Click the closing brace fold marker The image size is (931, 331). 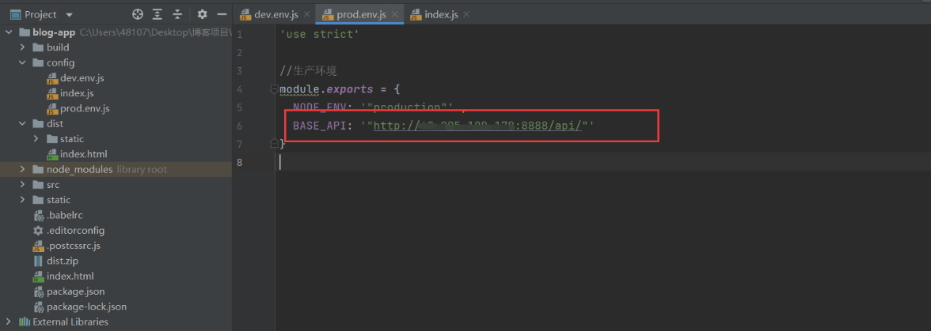point(274,144)
